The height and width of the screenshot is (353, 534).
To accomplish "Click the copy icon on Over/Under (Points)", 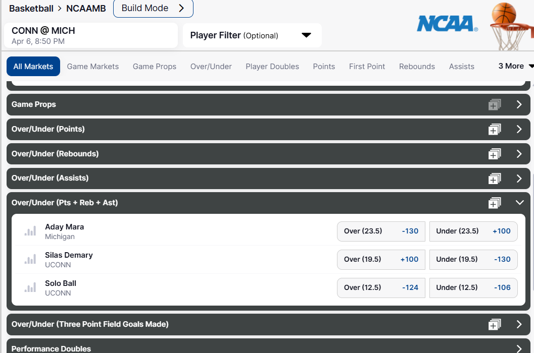I will point(495,129).
